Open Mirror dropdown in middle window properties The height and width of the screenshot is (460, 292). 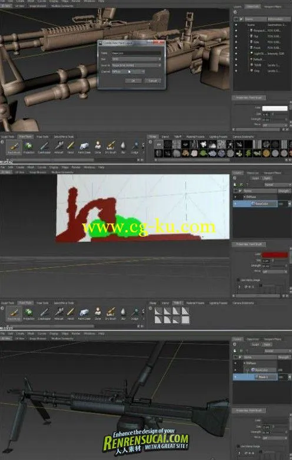pos(274,272)
